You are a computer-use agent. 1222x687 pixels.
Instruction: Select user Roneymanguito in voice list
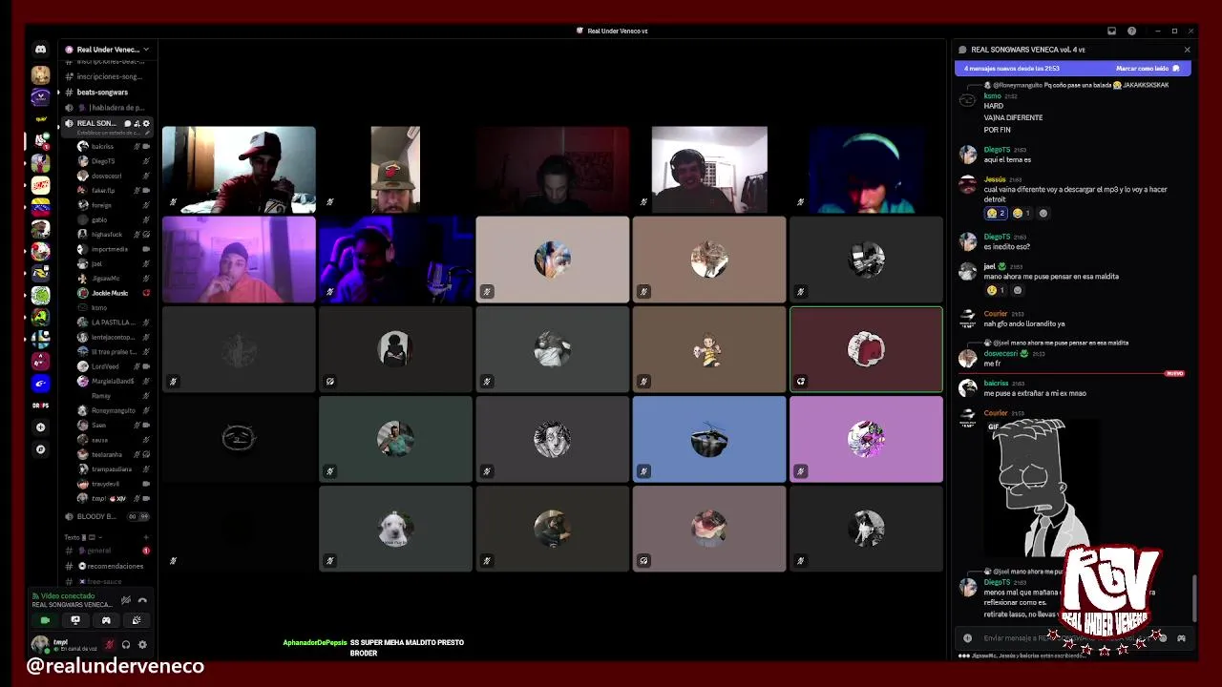pyautogui.click(x=113, y=410)
